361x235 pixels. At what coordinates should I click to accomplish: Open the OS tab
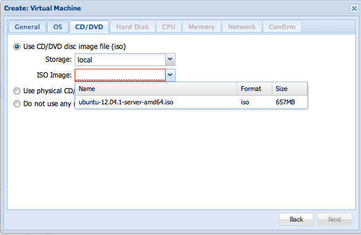click(57, 27)
